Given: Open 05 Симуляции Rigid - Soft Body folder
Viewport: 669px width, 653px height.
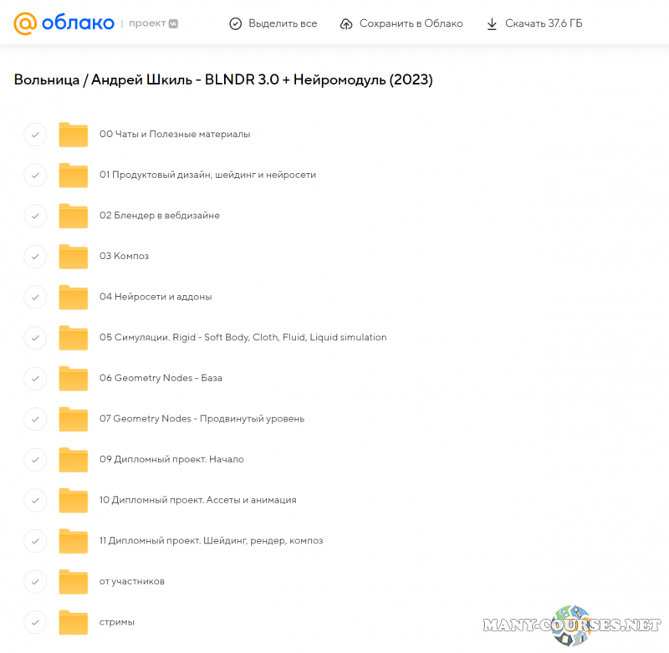Looking at the screenshot, I should [243, 338].
